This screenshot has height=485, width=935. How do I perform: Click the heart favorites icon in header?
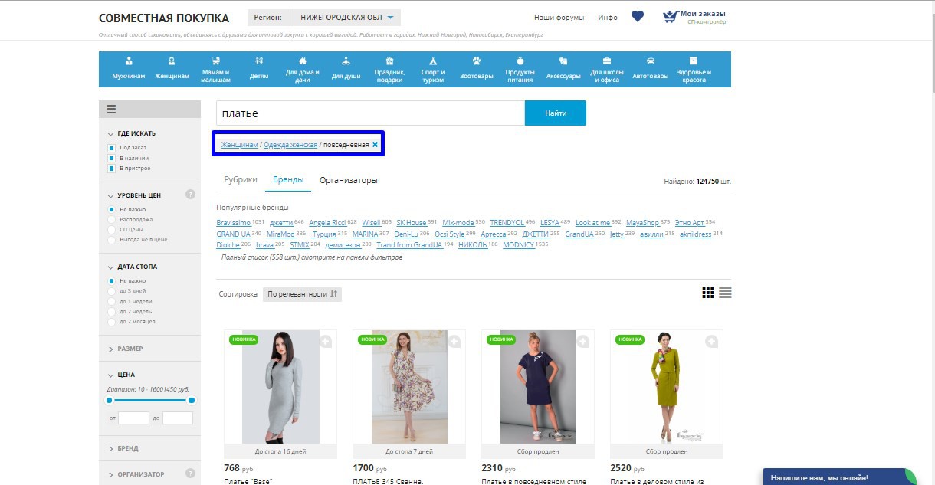pyautogui.click(x=637, y=17)
